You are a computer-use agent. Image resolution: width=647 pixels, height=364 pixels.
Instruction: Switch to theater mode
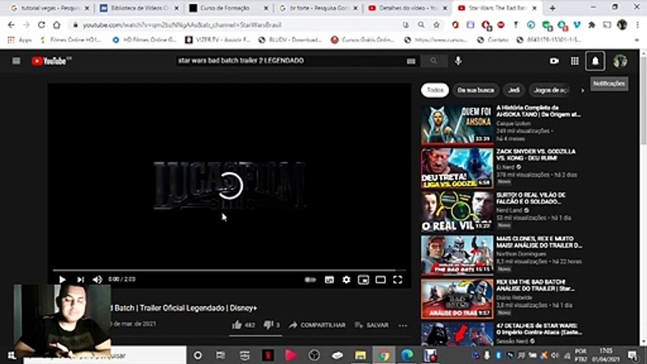(381, 280)
